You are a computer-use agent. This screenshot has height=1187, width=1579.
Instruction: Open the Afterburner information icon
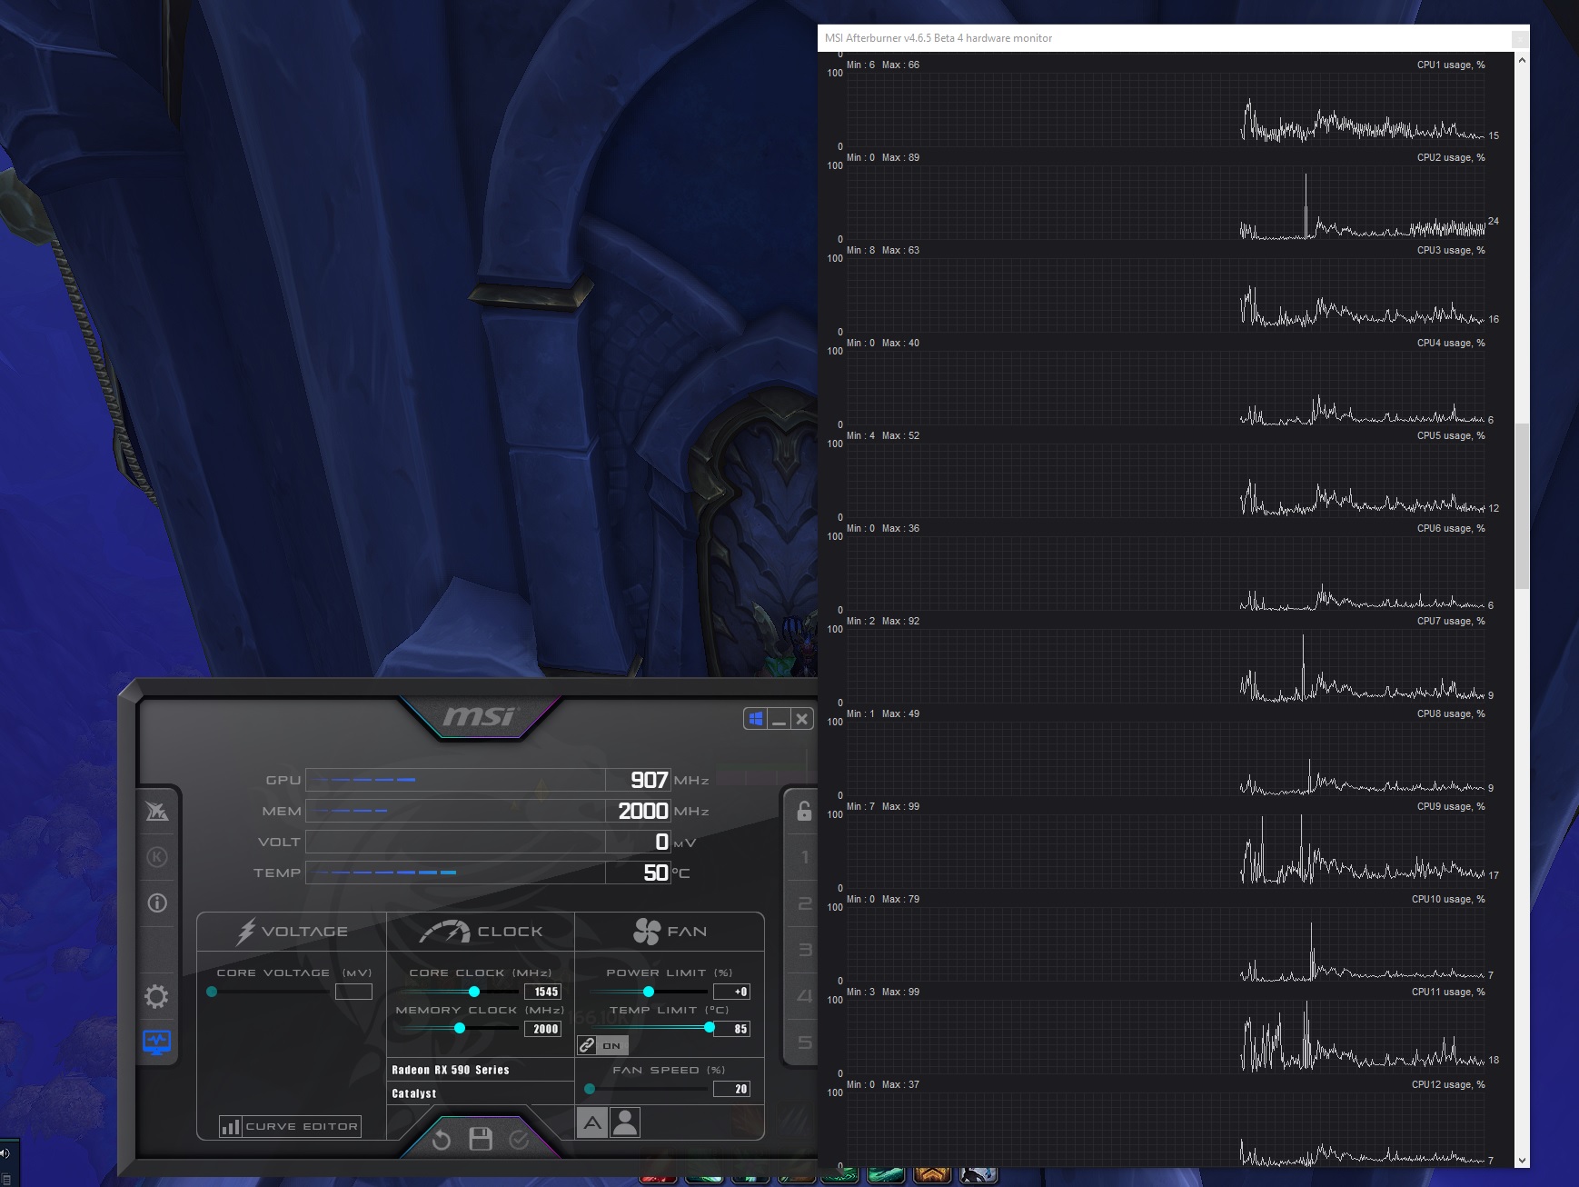tap(157, 903)
